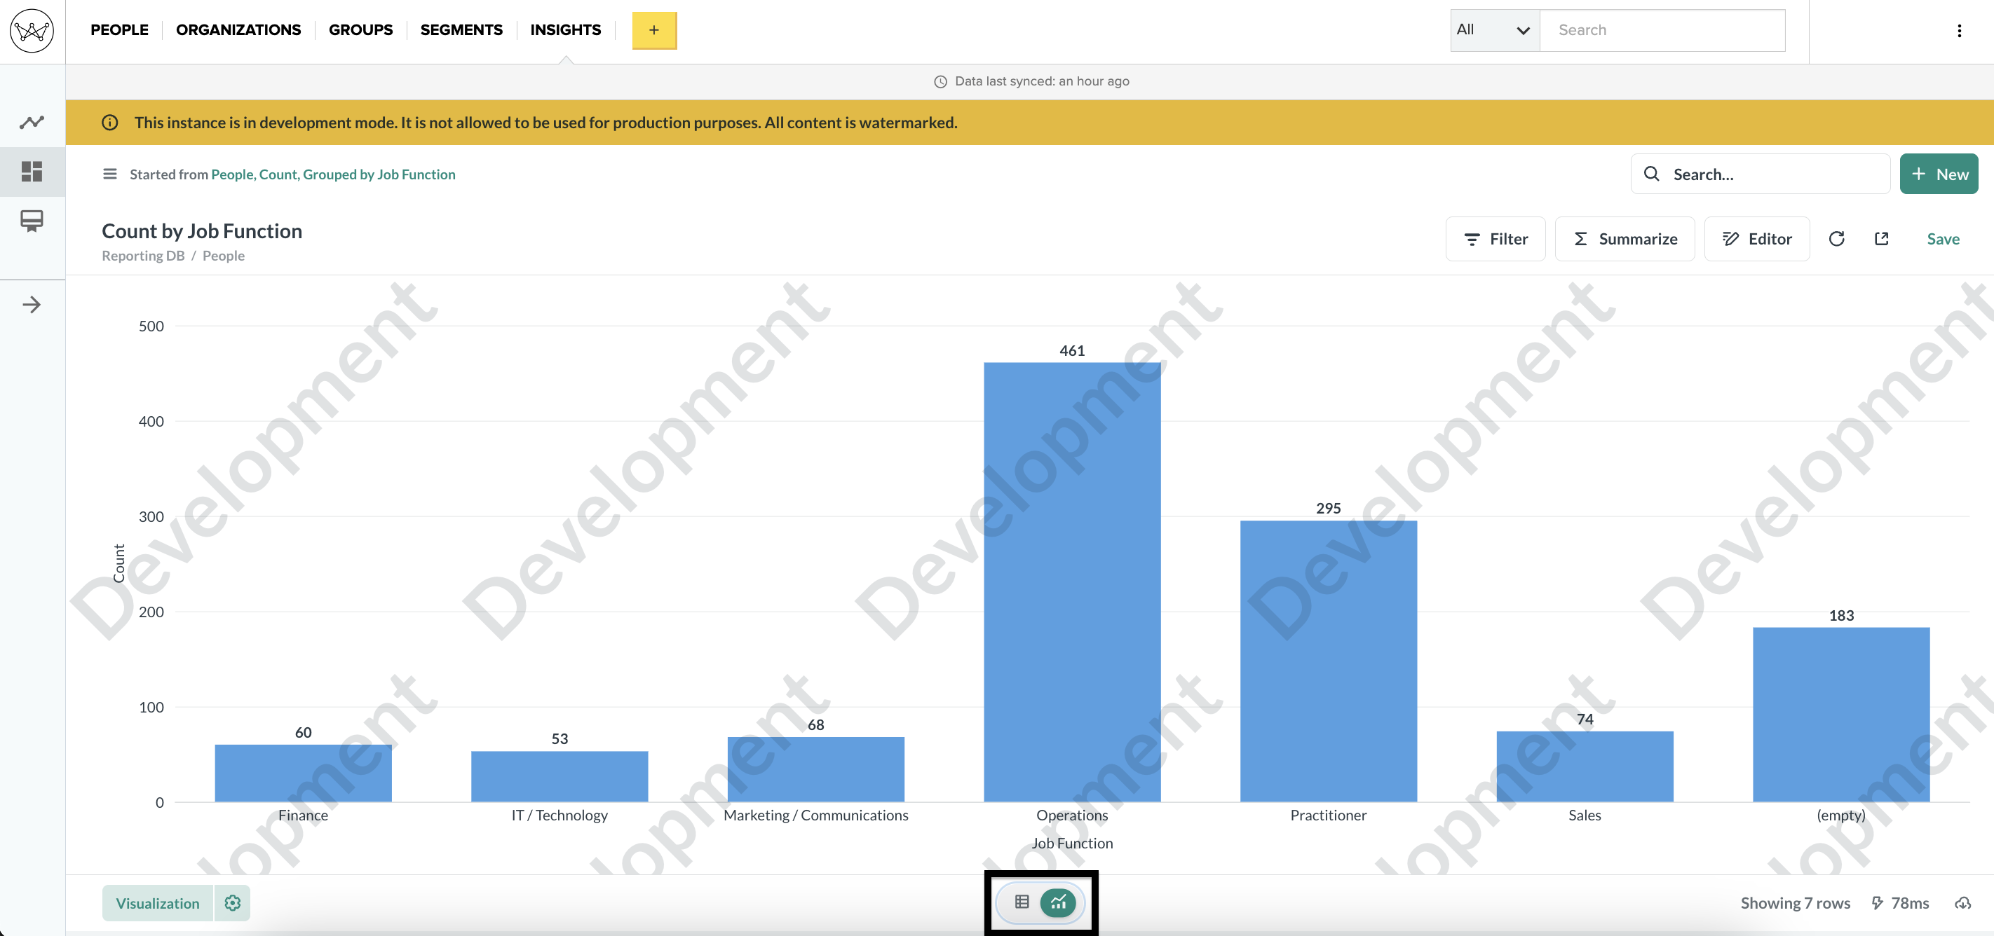Screen dimensions: 1994x936
Task: Select the Operations bar
Action: [x=1072, y=581]
